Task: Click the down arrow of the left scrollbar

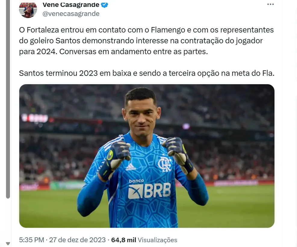Action: [8, 243]
